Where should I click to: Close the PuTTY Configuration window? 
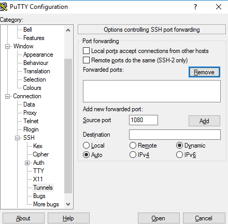click(x=219, y=7)
